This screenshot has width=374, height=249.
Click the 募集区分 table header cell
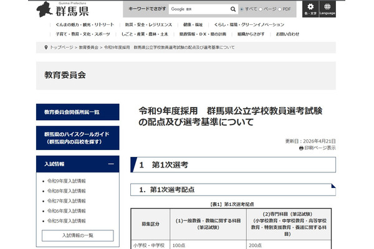(x=150, y=224)
